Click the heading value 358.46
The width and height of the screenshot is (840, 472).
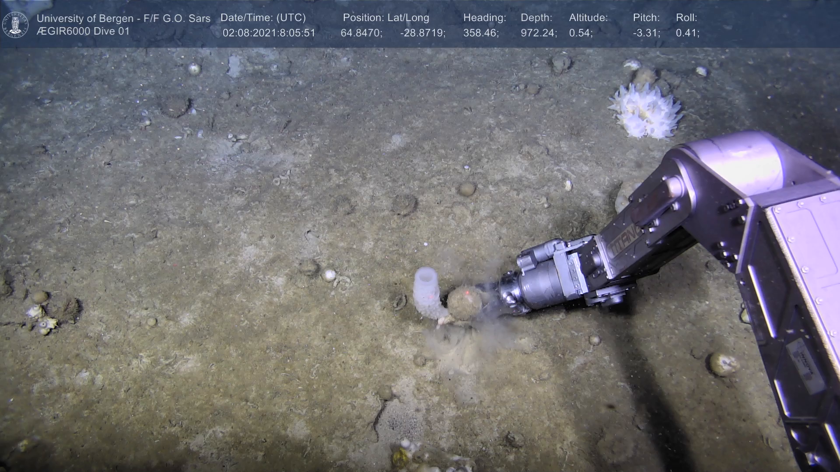click(x=481, y=33)
